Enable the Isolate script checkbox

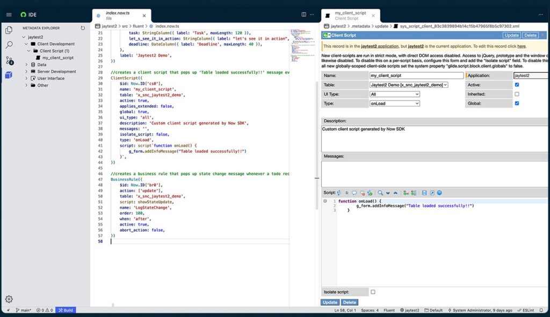coord(373,292)
